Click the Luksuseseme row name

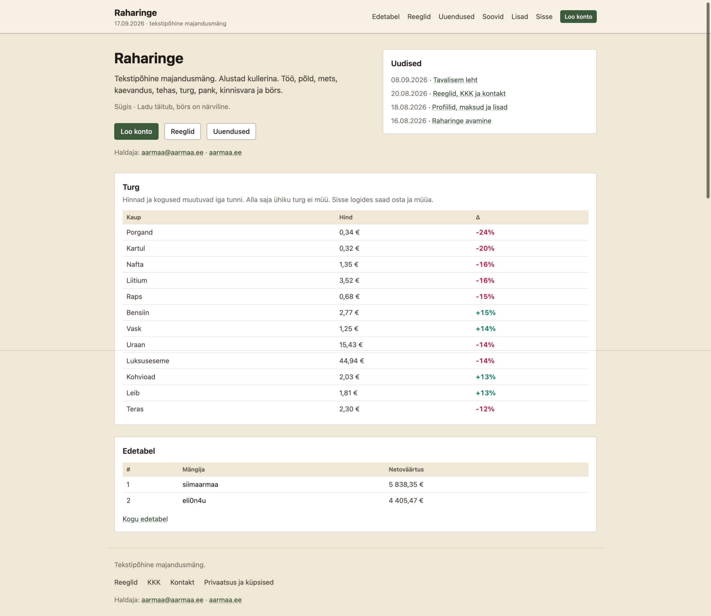[148, 361]
